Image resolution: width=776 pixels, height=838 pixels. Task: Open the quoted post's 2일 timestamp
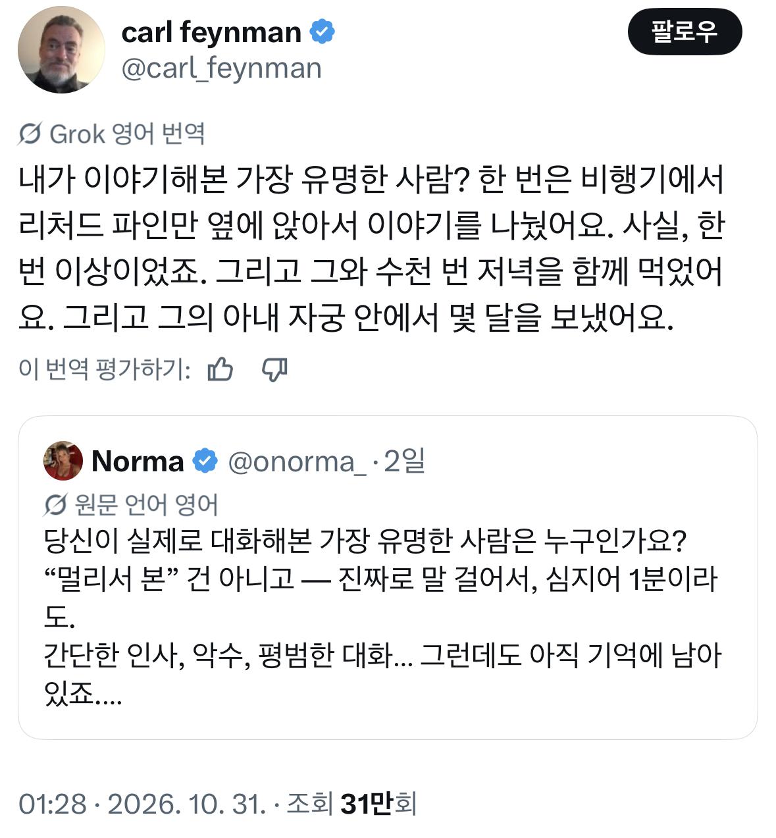[404, 461]
